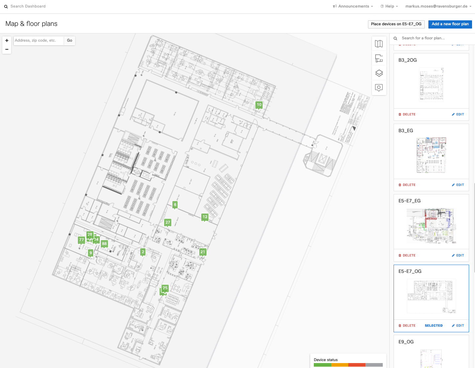Image resolution: width=475 pixels, height=368 pixels.
Task: Select device marker 88 on the floor plan
Action: pyautogui.click(x=104, y=244)
